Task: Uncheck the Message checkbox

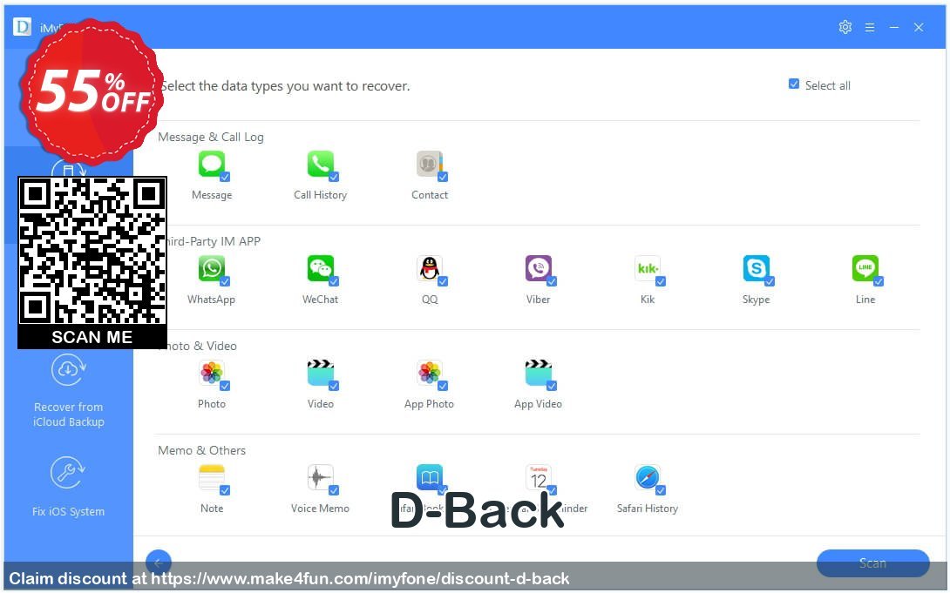Action: click(225, 177)
